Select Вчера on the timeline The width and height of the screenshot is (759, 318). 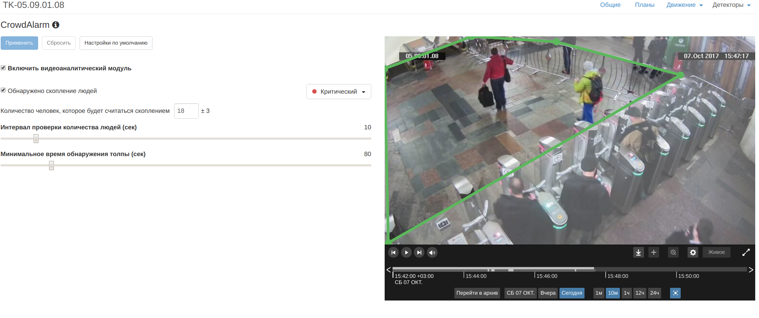pyautogui.click(x=548, y=293)
